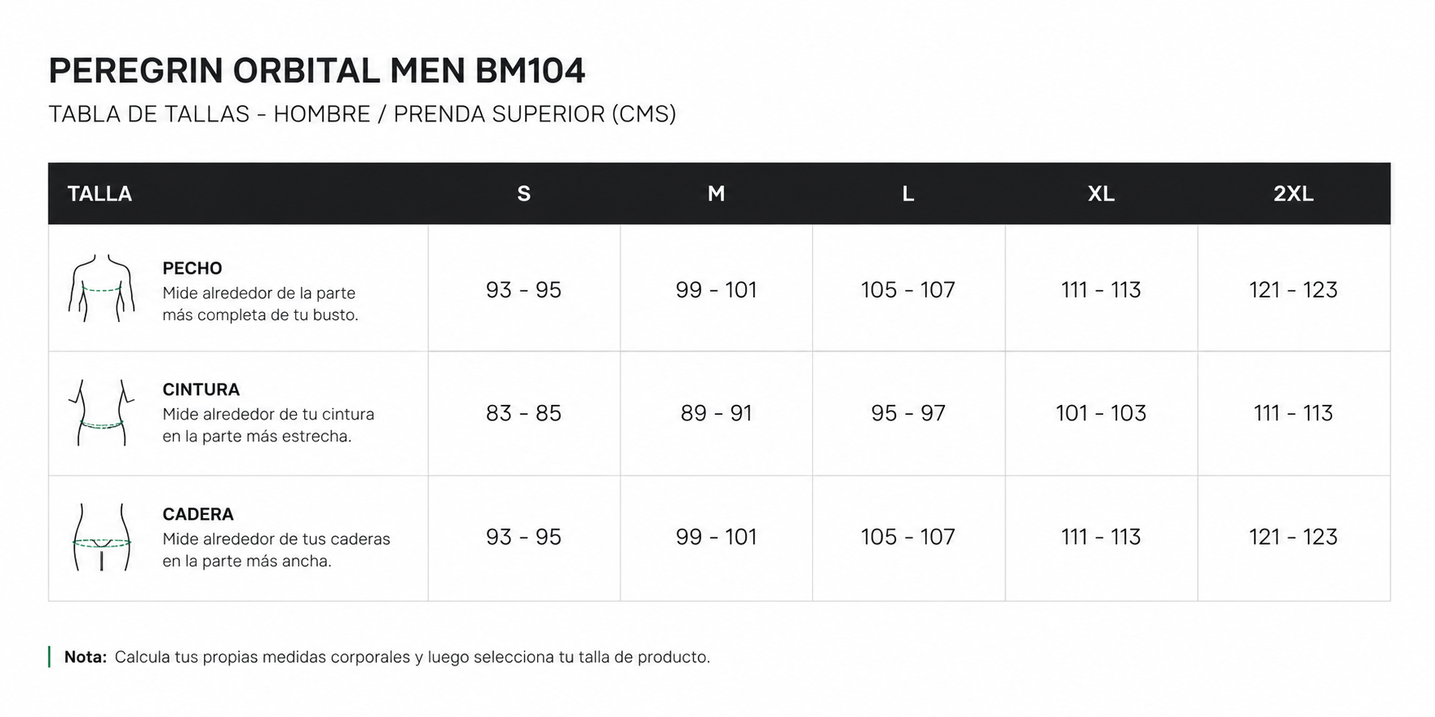
Task: Click the Cintura 101 - 103 cell for XL
Action: coord(1101,413)
